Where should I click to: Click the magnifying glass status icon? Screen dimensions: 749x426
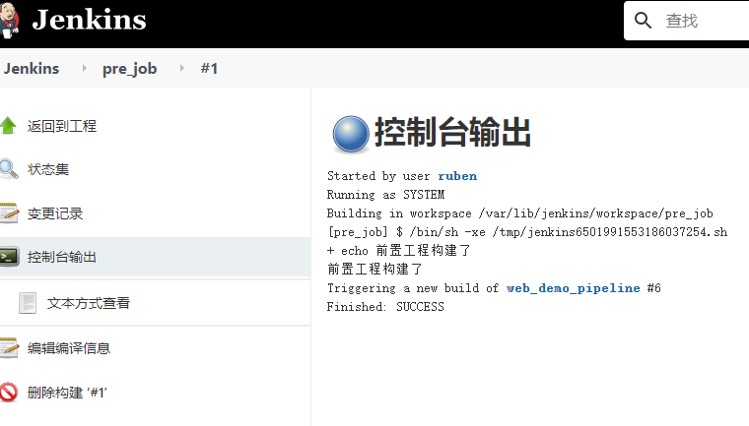click(9, 169)
